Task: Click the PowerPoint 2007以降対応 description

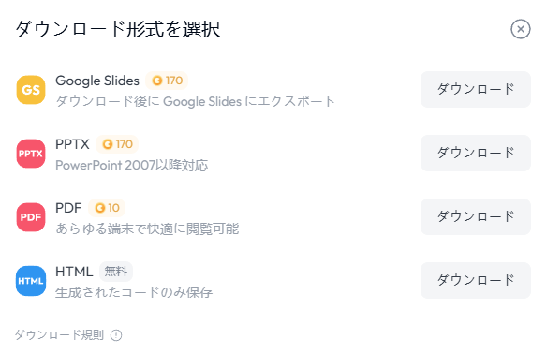Action: pyautogui.click(x=132, y=166)
